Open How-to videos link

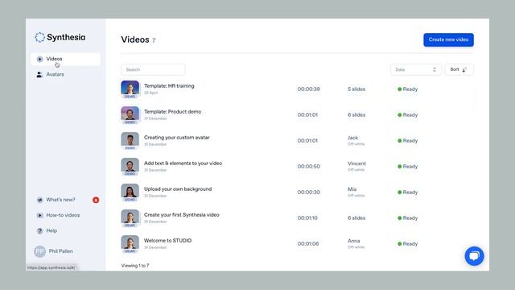63,215
